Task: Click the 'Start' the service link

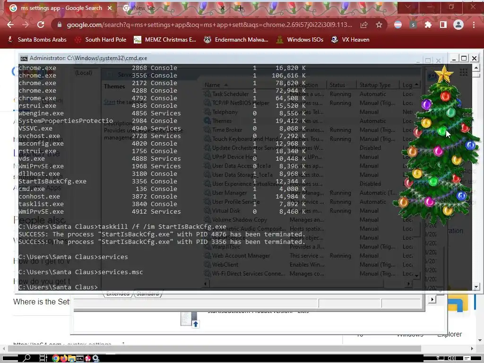Action: pos(109,102)
